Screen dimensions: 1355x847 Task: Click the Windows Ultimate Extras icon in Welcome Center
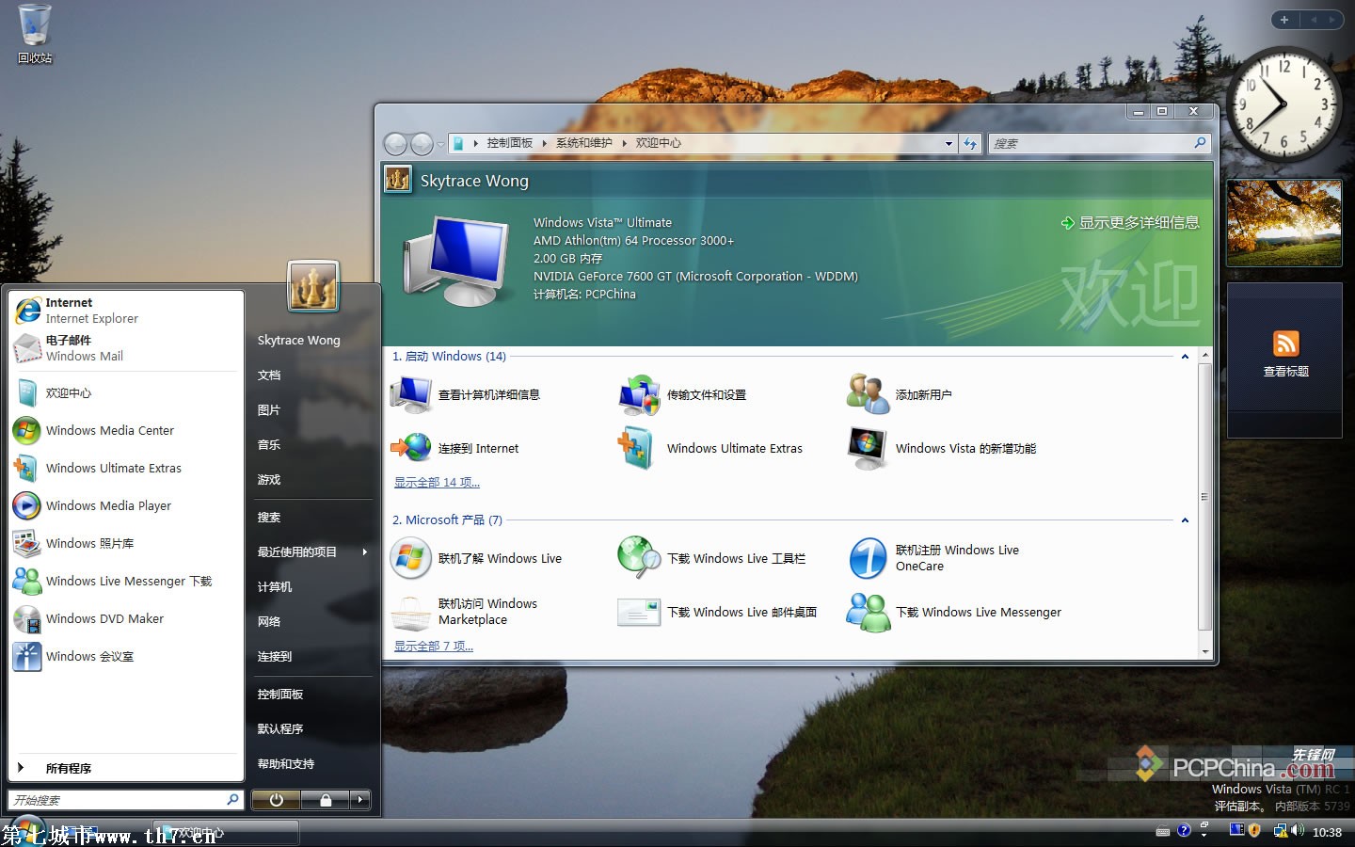click(637, 448)
